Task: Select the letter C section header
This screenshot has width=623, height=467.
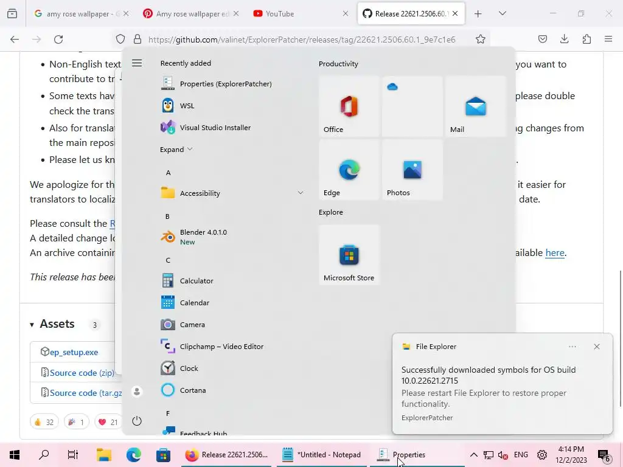Action: coord(168,260)
